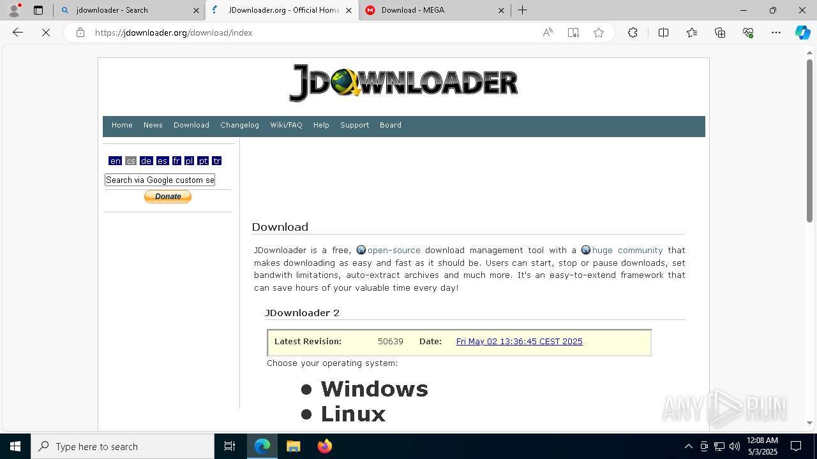The image size is (817, 459).
Task: Click the JDownloader logo banner
Action: (x=403, y=83)
